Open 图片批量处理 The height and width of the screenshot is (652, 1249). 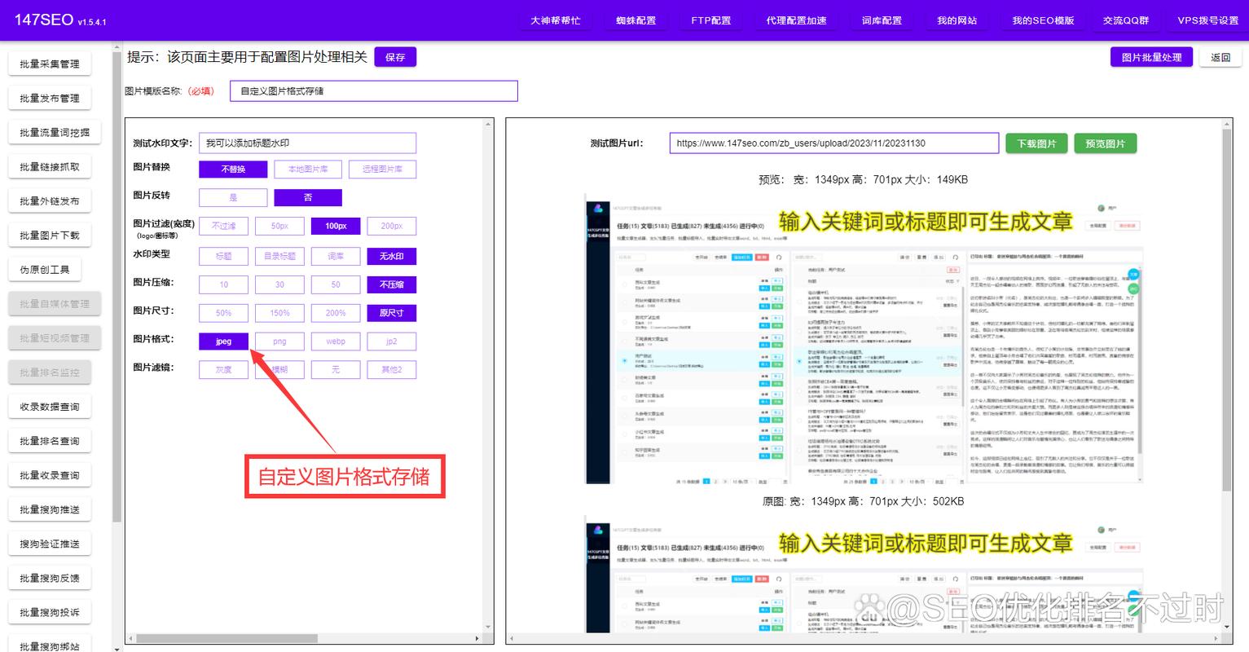1151,57
